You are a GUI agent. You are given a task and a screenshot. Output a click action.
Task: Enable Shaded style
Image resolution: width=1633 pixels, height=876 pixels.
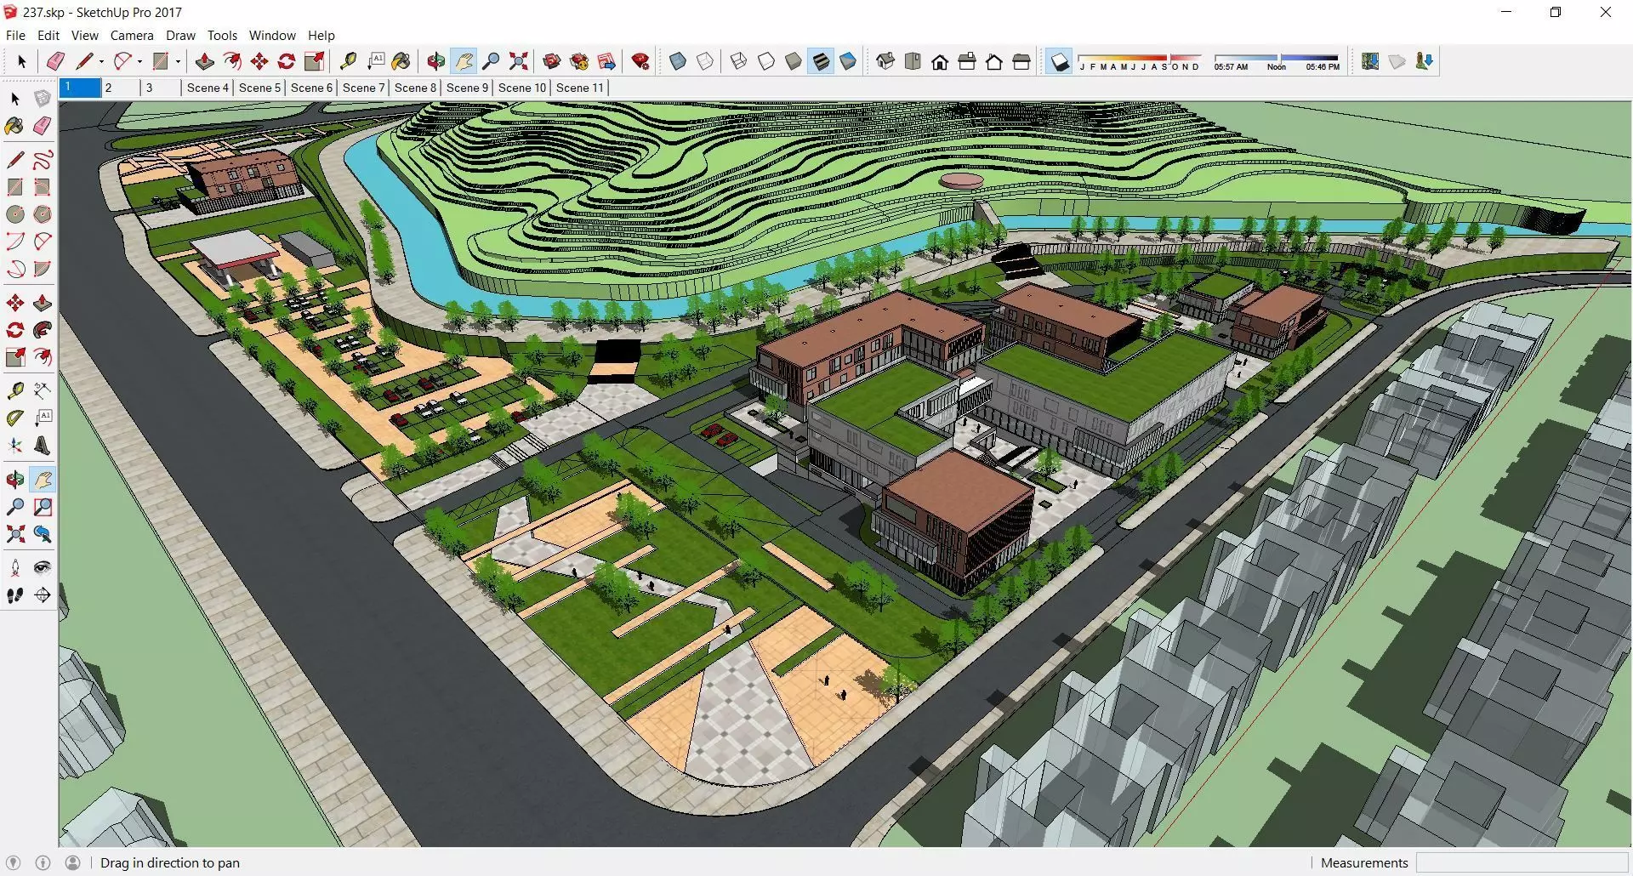(794, 61)
